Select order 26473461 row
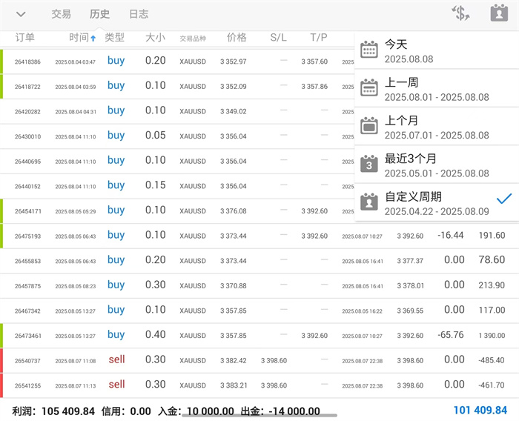519x421 pixels. click(x=259, y=336)
